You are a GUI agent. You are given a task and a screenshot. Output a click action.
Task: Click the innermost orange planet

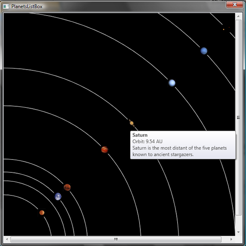[42, 213]
